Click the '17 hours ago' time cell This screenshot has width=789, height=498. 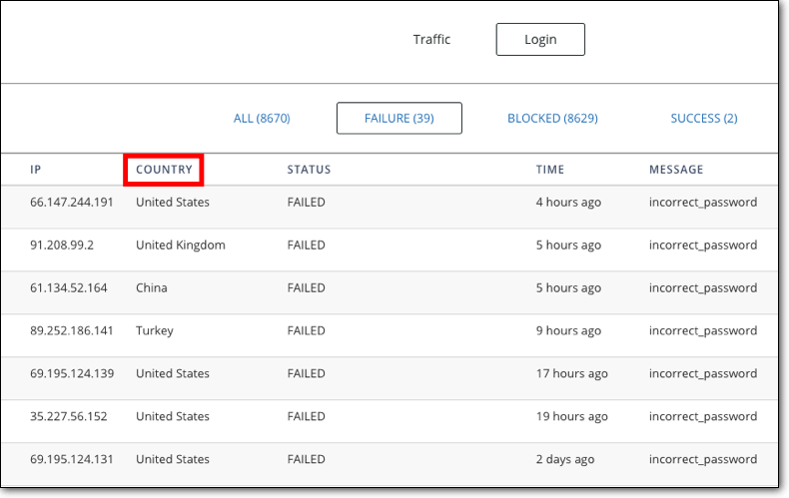tap(571, 373)
